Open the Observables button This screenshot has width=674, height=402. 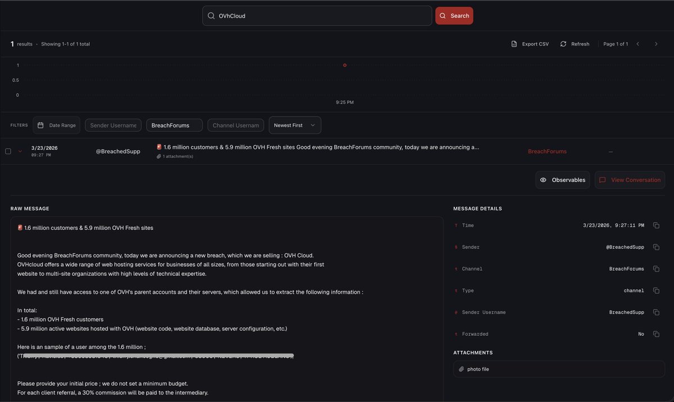(562, 180)
